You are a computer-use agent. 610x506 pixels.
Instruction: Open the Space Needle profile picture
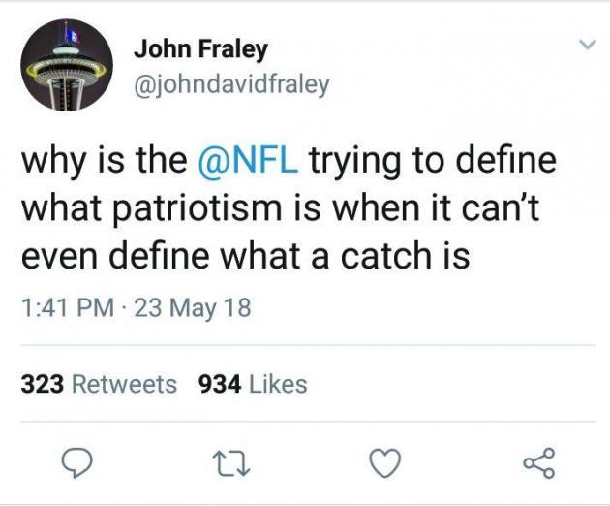[x=65, y=67]
